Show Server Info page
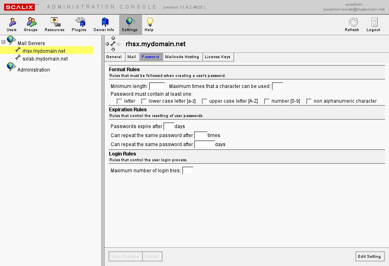 pyautogui.click(x=104, y=25)
